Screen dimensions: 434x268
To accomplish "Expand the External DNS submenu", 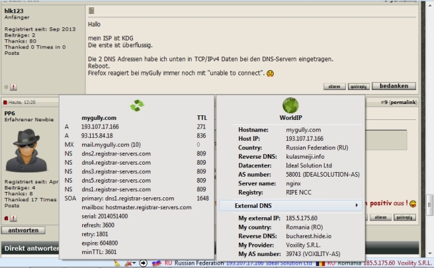I will point(290,205).
